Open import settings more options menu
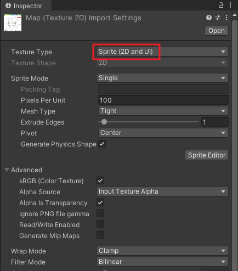The height and width of the screenshot is (271, 238). point(226,18)
